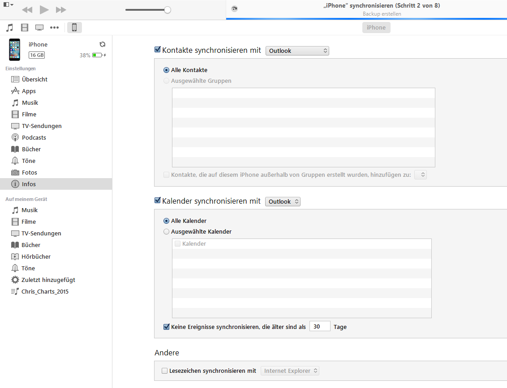
Task: Expand the calendar Outlook dropdown
Action: point(283,202)
